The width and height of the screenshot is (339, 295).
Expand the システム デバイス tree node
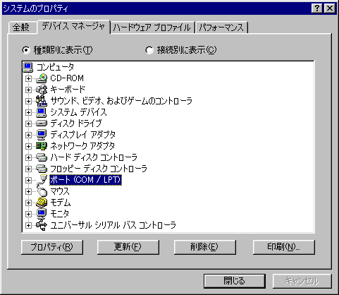tap(28, 112)
